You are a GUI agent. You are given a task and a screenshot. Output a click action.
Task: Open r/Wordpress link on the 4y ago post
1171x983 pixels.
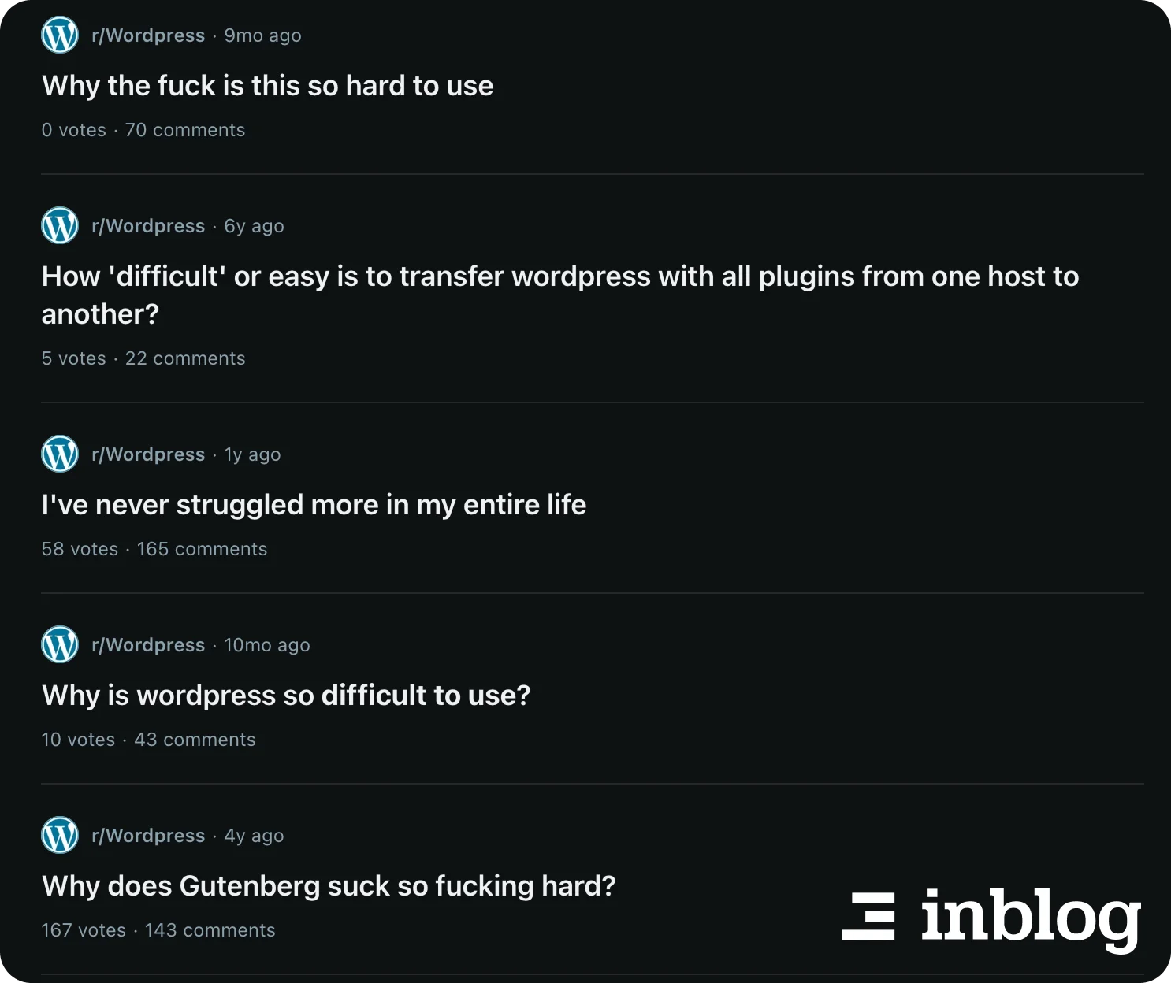point(148,836)
